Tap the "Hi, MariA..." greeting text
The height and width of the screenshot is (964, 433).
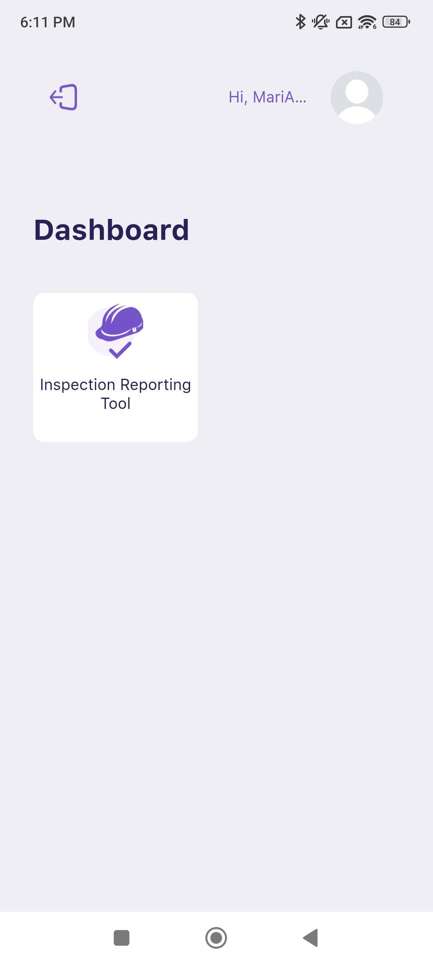point(267,97)
